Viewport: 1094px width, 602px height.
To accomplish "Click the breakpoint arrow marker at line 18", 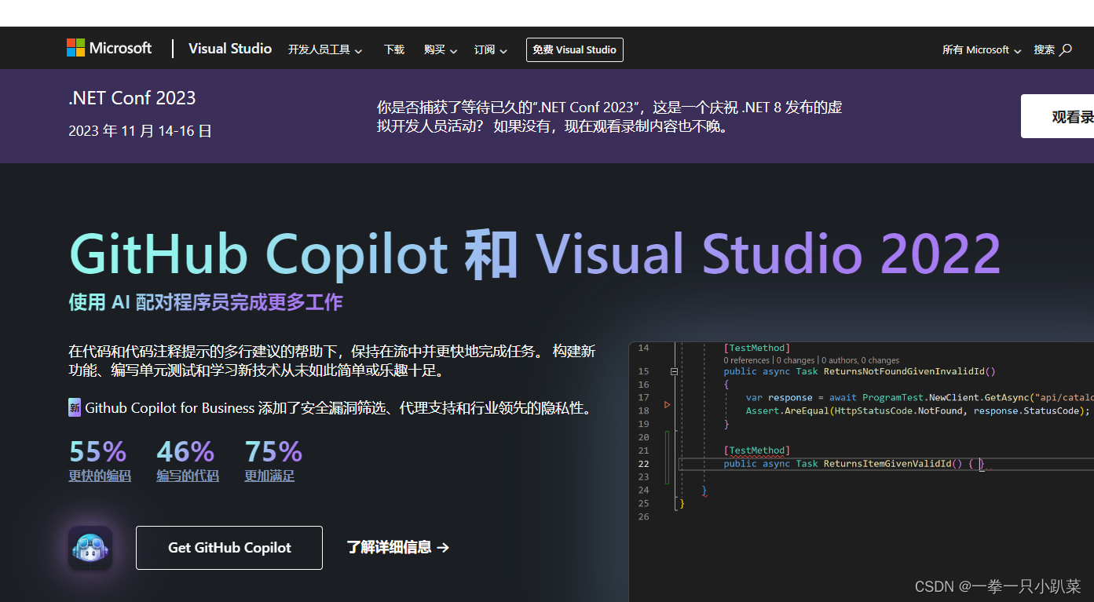I will 668,405.
